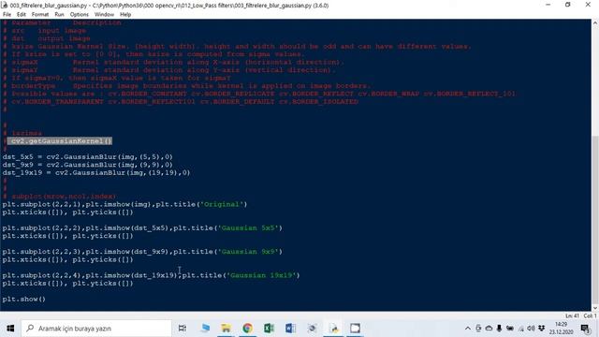Open Excel from the taskbar
The height and width of the screenshot is (337, 599).
269,329
